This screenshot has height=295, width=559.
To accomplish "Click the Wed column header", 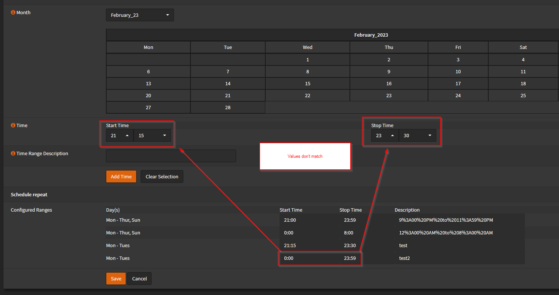I will 307,47.
